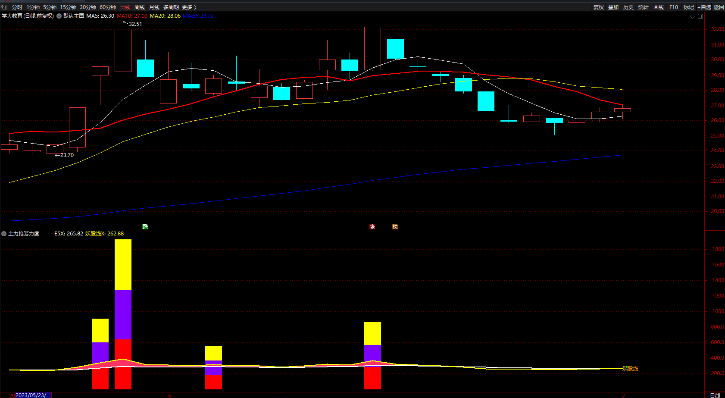This screenshot has width=725, height=398.
Task: Click the green 跌 marker icon
Action: 145,226
